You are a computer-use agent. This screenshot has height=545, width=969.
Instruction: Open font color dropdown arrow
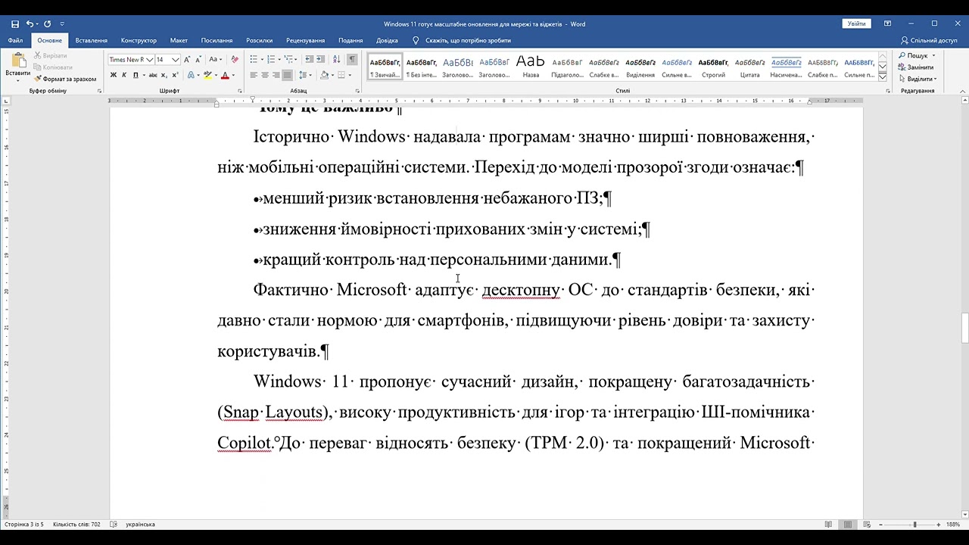click(x=233, y=75)
